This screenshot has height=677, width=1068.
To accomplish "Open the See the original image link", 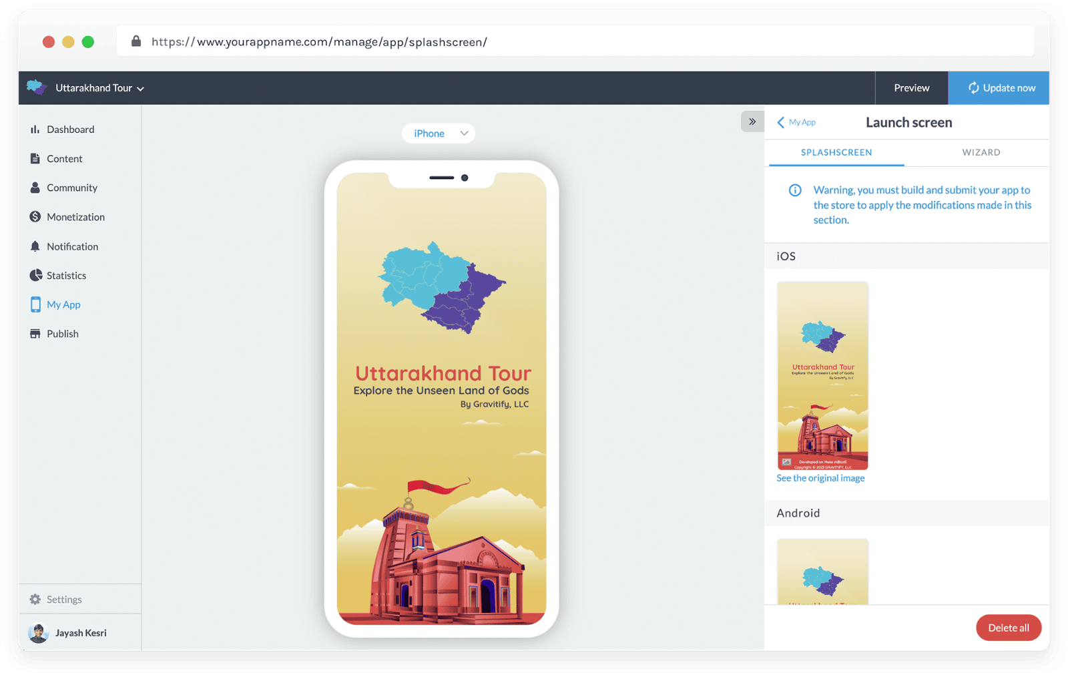I will tap(820, 478).
